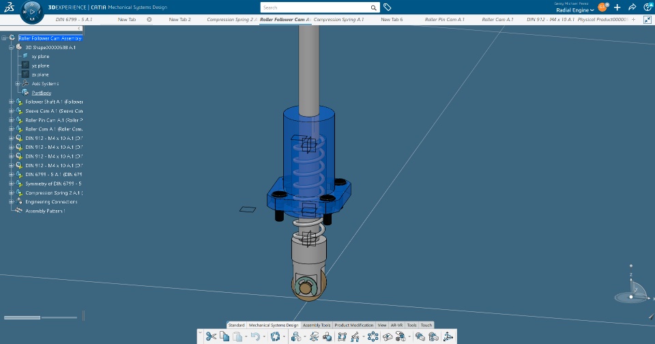Open the Tools toolbar tab
Screen dimensions: 655x344
coord(411,325)
